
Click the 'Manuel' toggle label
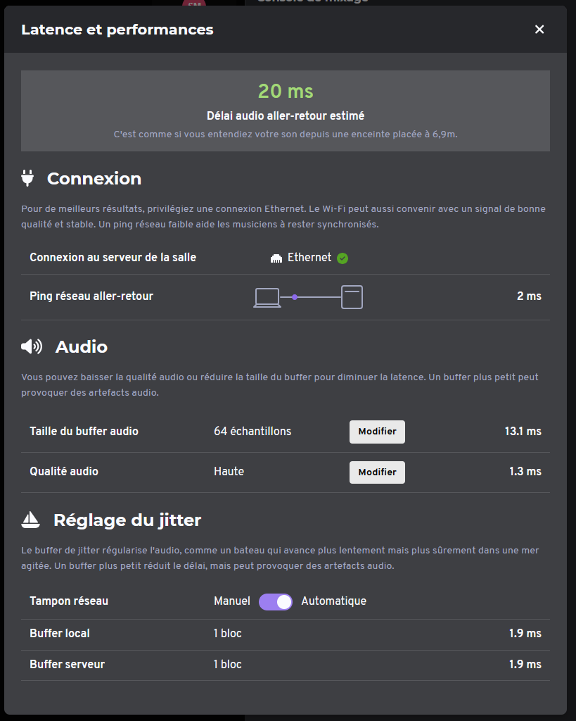(232, 601)
